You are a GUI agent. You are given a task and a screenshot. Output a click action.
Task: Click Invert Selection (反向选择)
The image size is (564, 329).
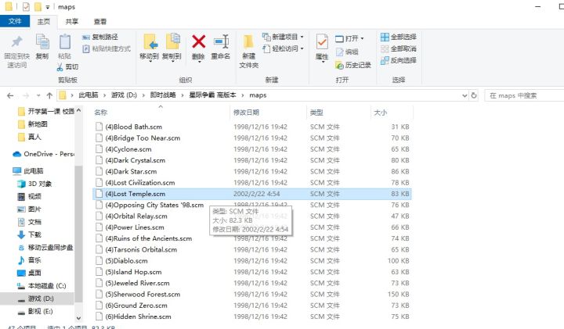399,60
